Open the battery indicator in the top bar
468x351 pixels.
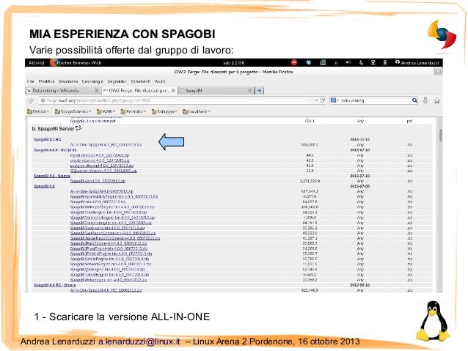[x=384, y=62]
